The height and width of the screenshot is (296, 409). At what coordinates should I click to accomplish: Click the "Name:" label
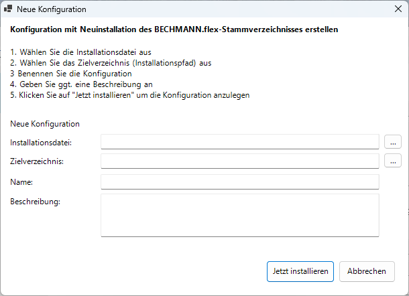22,181
